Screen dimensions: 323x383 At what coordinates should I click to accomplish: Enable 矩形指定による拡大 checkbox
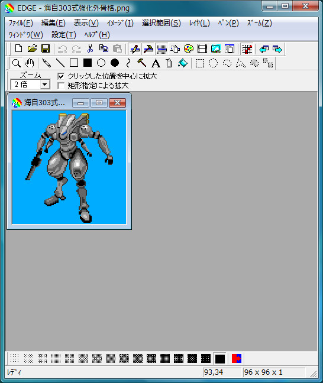pos(61,86)
